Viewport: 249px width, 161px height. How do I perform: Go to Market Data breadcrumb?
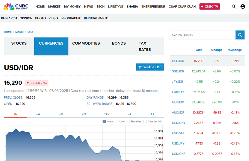click(x=24, y=32)
